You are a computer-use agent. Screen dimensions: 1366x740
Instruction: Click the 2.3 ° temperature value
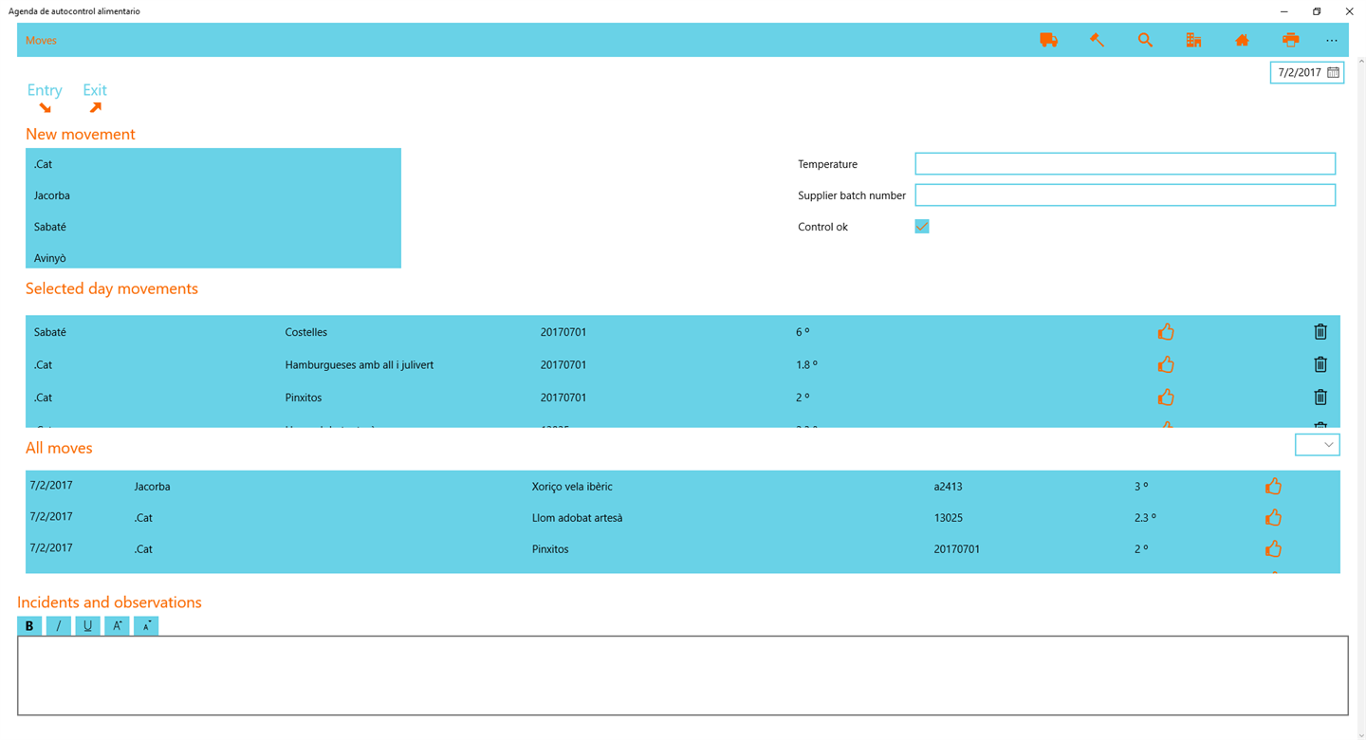click(x=1145, y=518)
